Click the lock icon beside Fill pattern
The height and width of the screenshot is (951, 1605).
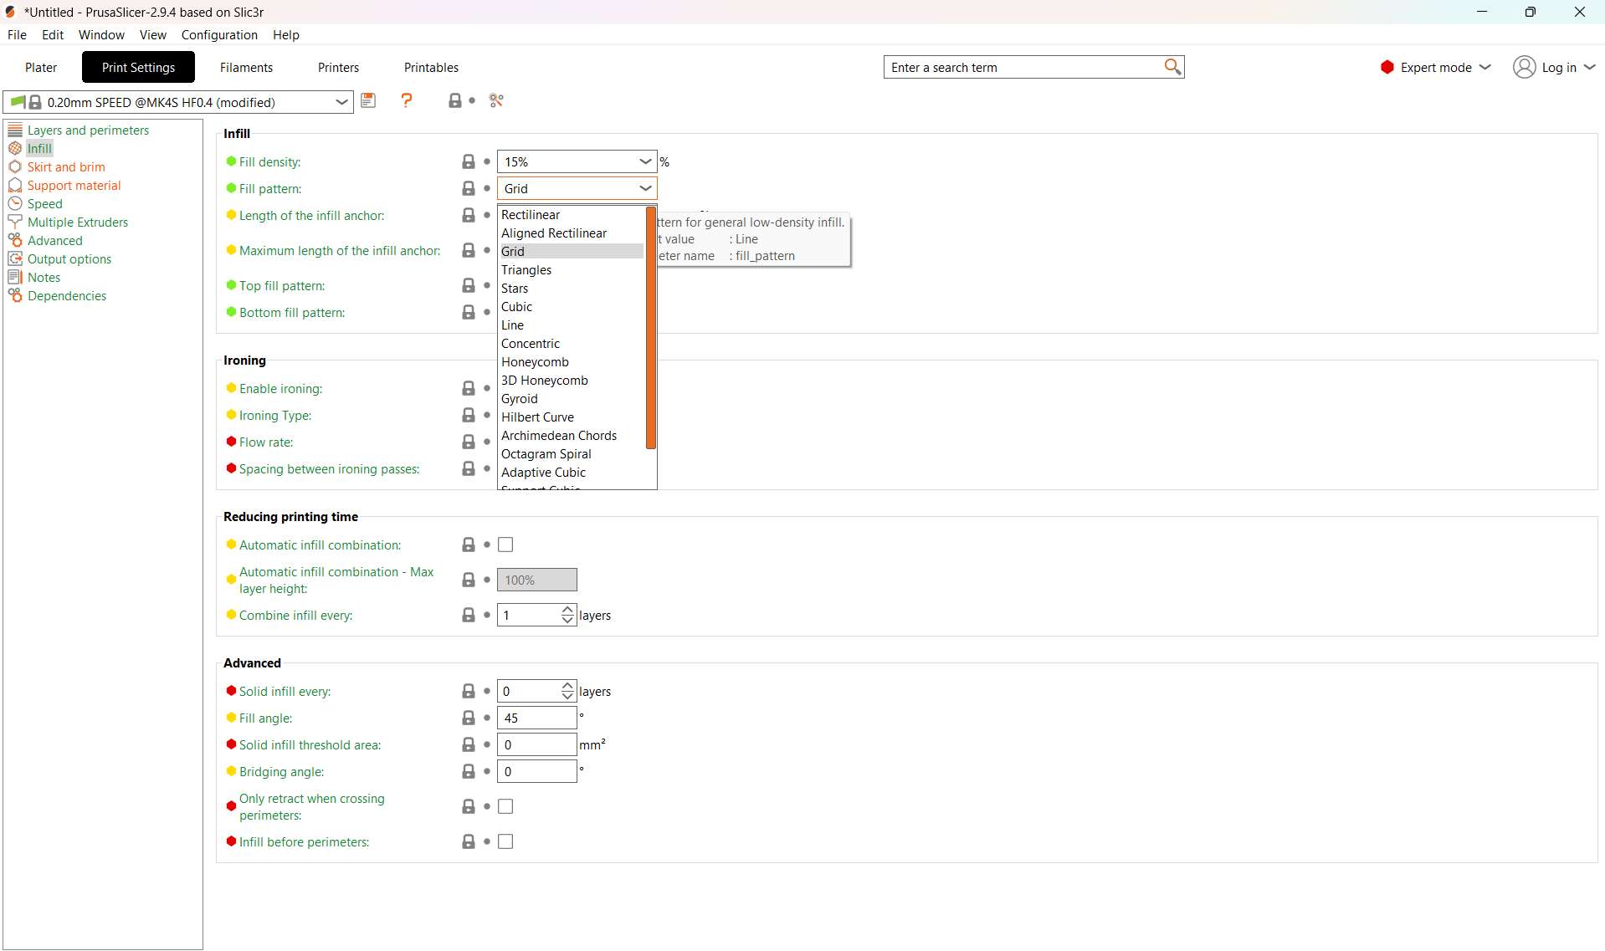[469, 188]
